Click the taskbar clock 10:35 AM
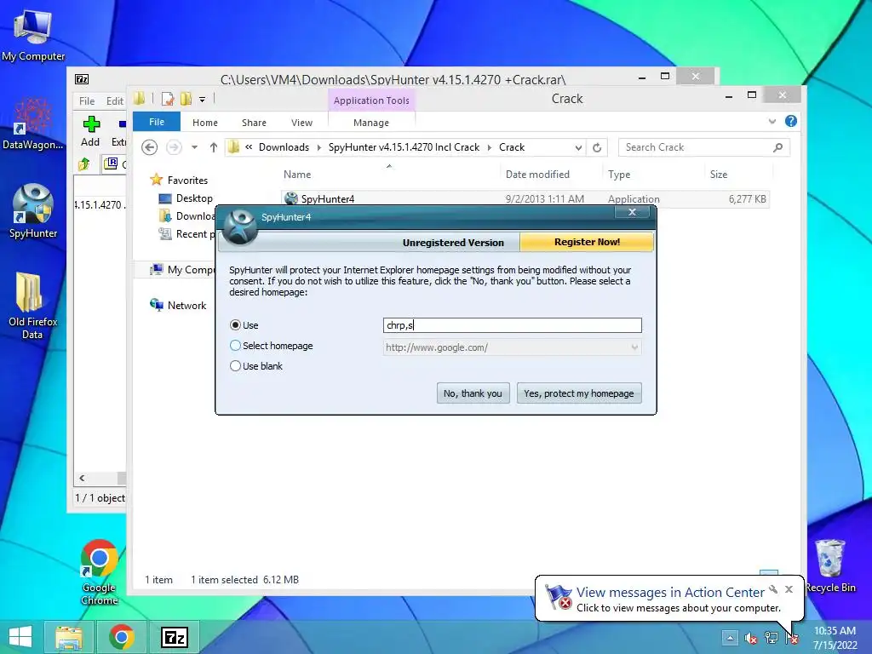Screen dimensions: 872x654 click(x=835, y=631)
